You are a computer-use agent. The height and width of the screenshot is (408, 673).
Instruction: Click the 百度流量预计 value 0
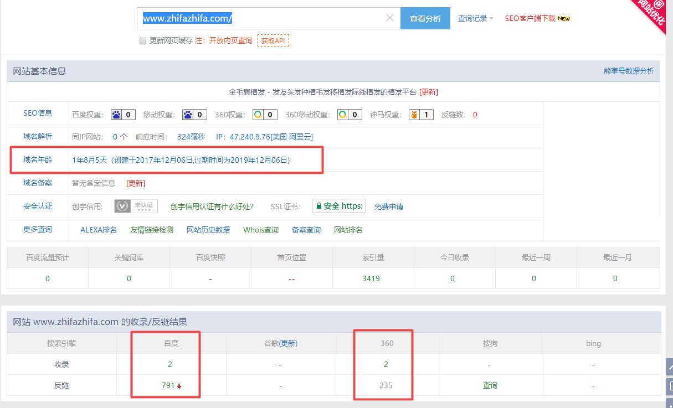point(48,278)
